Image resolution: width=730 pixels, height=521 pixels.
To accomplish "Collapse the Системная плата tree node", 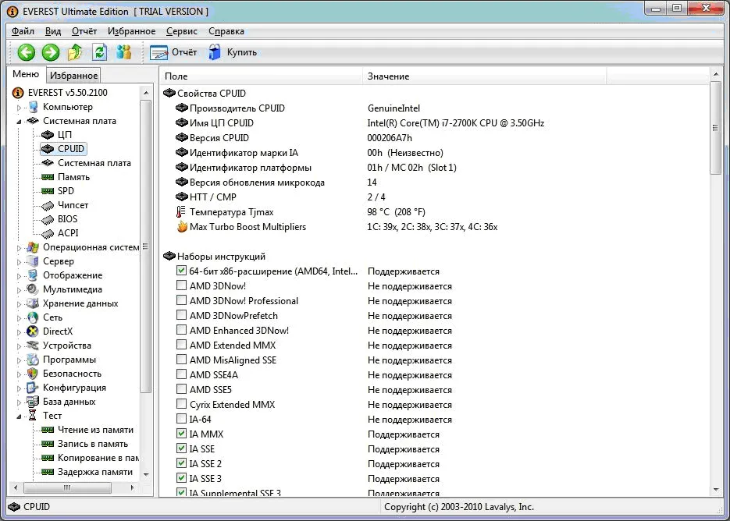I will pyautogui.click(x=19, y=122).
